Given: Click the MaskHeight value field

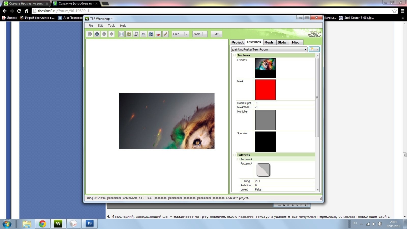Looking at the screenshot, I should pos(285,103).
